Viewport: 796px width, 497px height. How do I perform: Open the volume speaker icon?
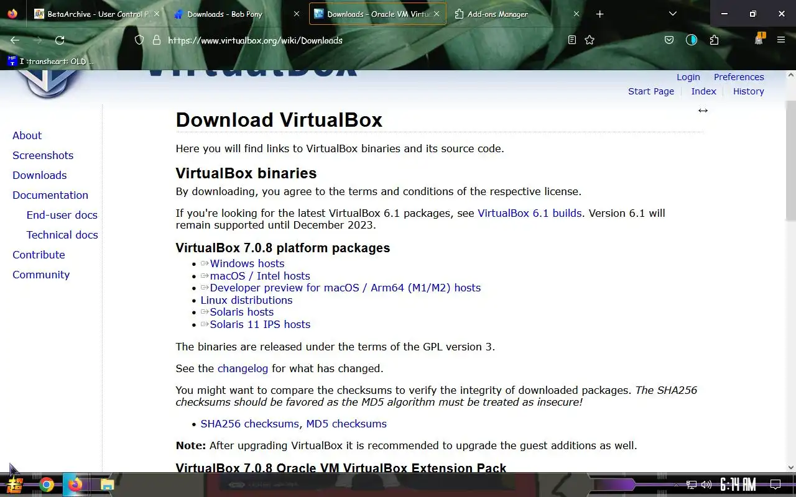pos(706,485)
